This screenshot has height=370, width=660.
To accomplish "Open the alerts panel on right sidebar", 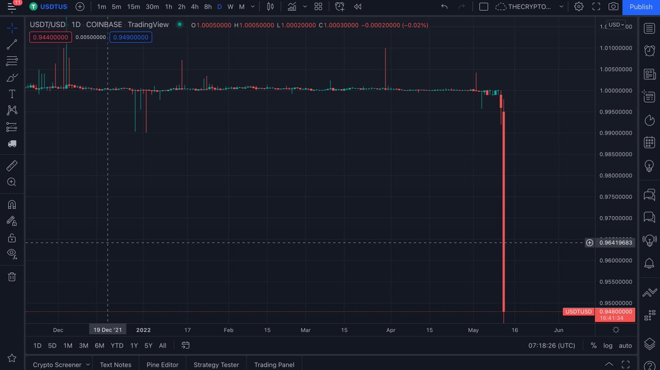I will 649,50.
